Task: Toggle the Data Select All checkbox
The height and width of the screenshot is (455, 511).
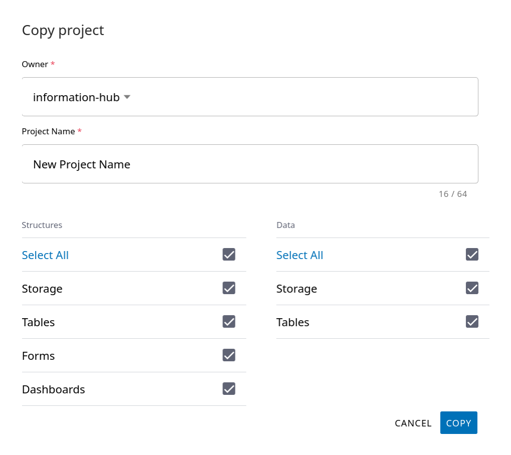Action: tap(472, 255)
